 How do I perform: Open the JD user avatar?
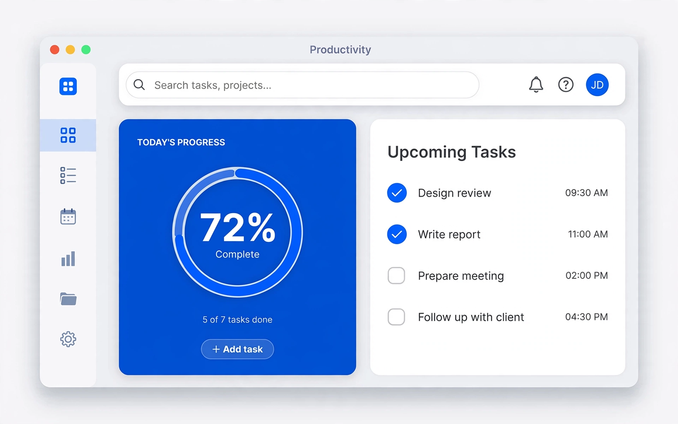(x=597, y=85)
